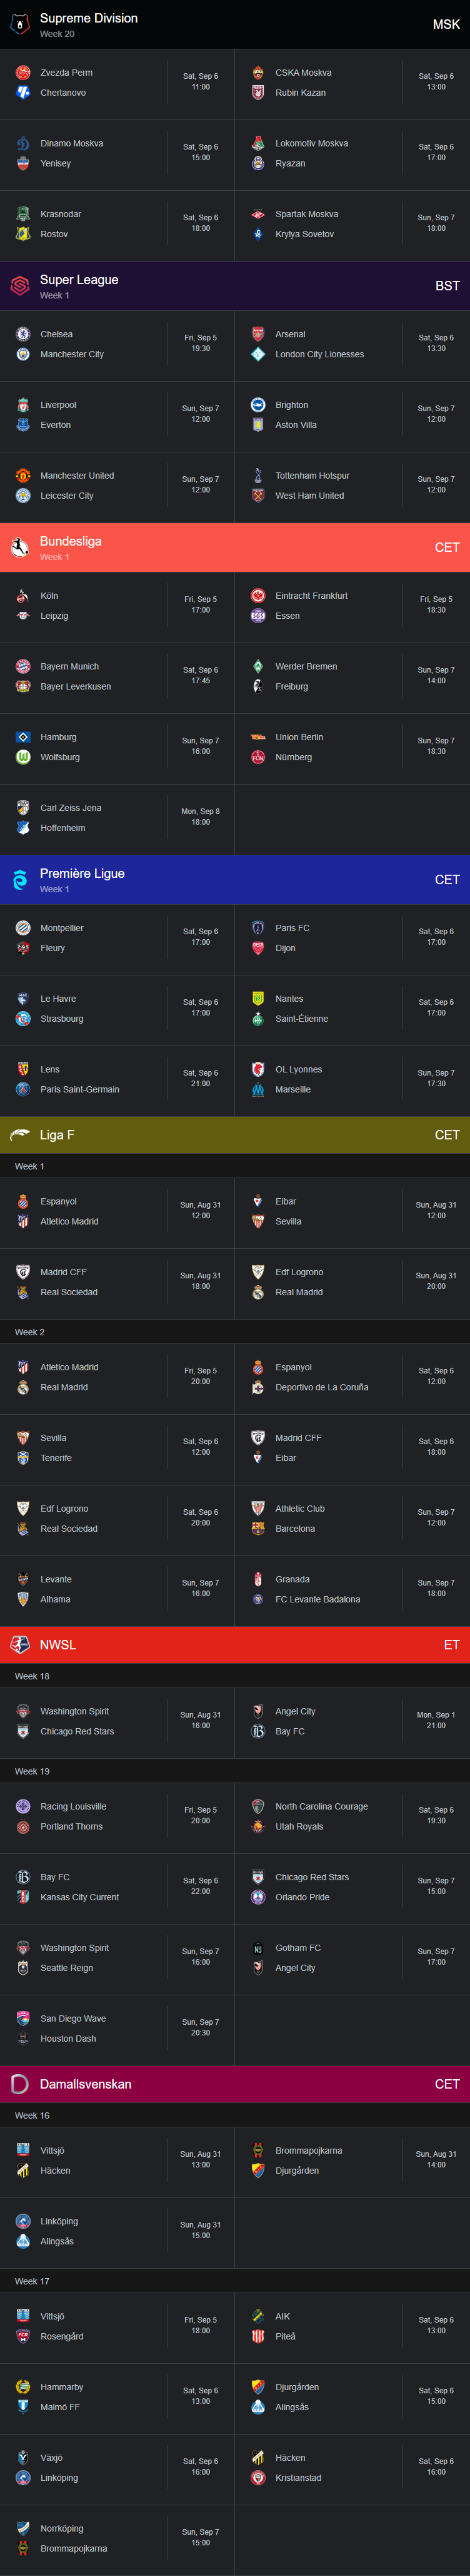Click the Première Ligue logo icon
The image size is (470, 2576).
[x=20, y=880]
